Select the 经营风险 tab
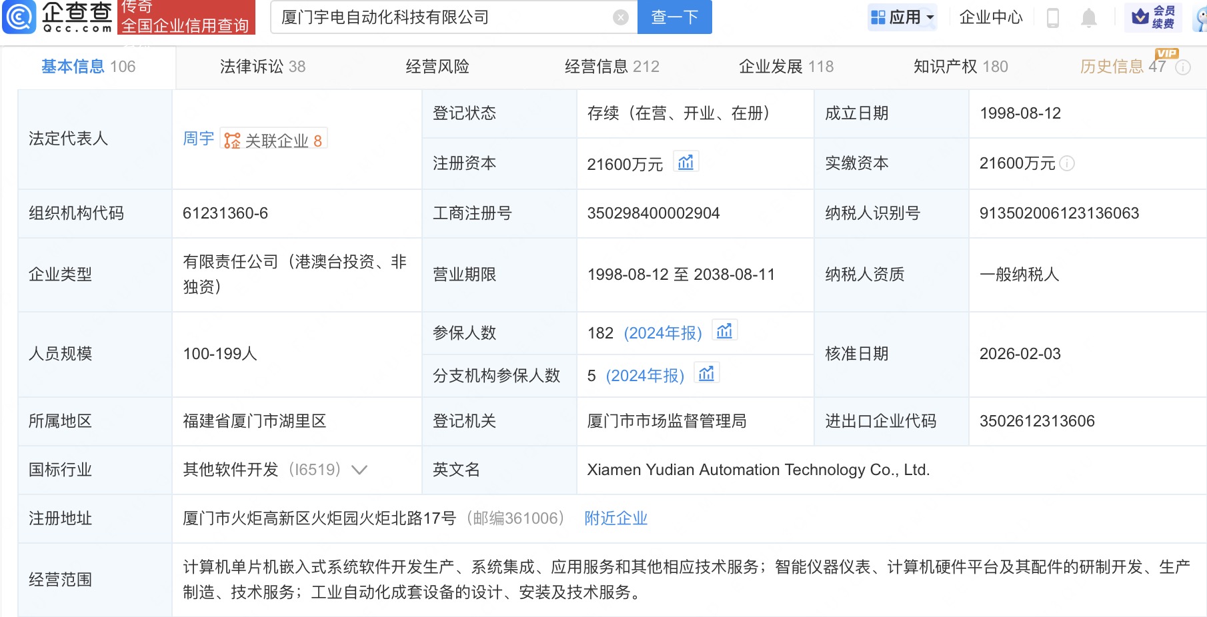Image resolution: width=1207 pixels, height=617 pixels. [437, 67]
